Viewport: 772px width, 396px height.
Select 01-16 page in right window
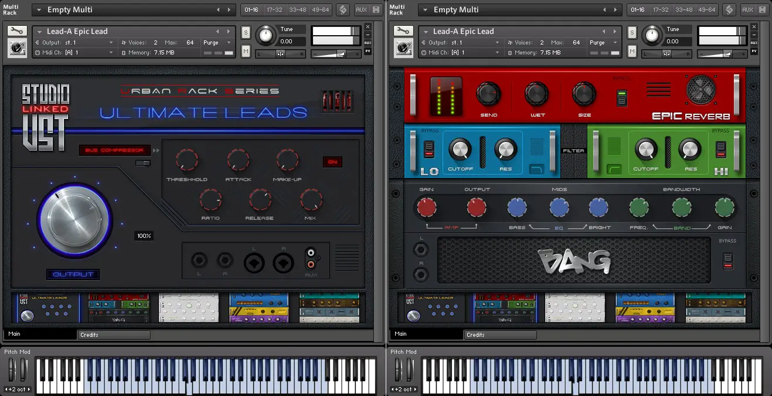[x=638, y=10]
